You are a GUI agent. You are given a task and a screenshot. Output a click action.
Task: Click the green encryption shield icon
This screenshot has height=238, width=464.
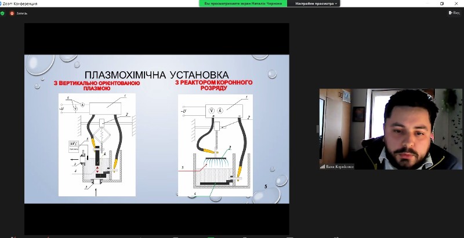pyautogui.click(x=2, y=13)
